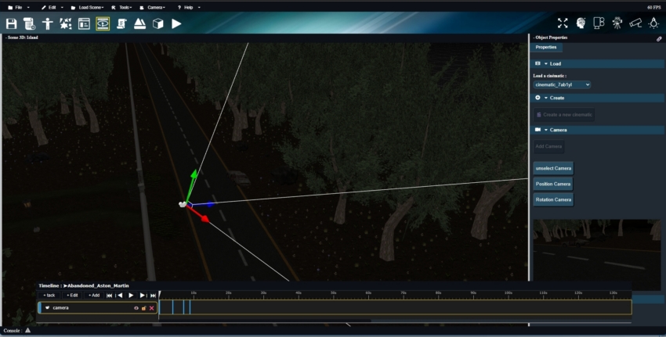
Task: Click the security camera icon top right
Action: point(635,23)
